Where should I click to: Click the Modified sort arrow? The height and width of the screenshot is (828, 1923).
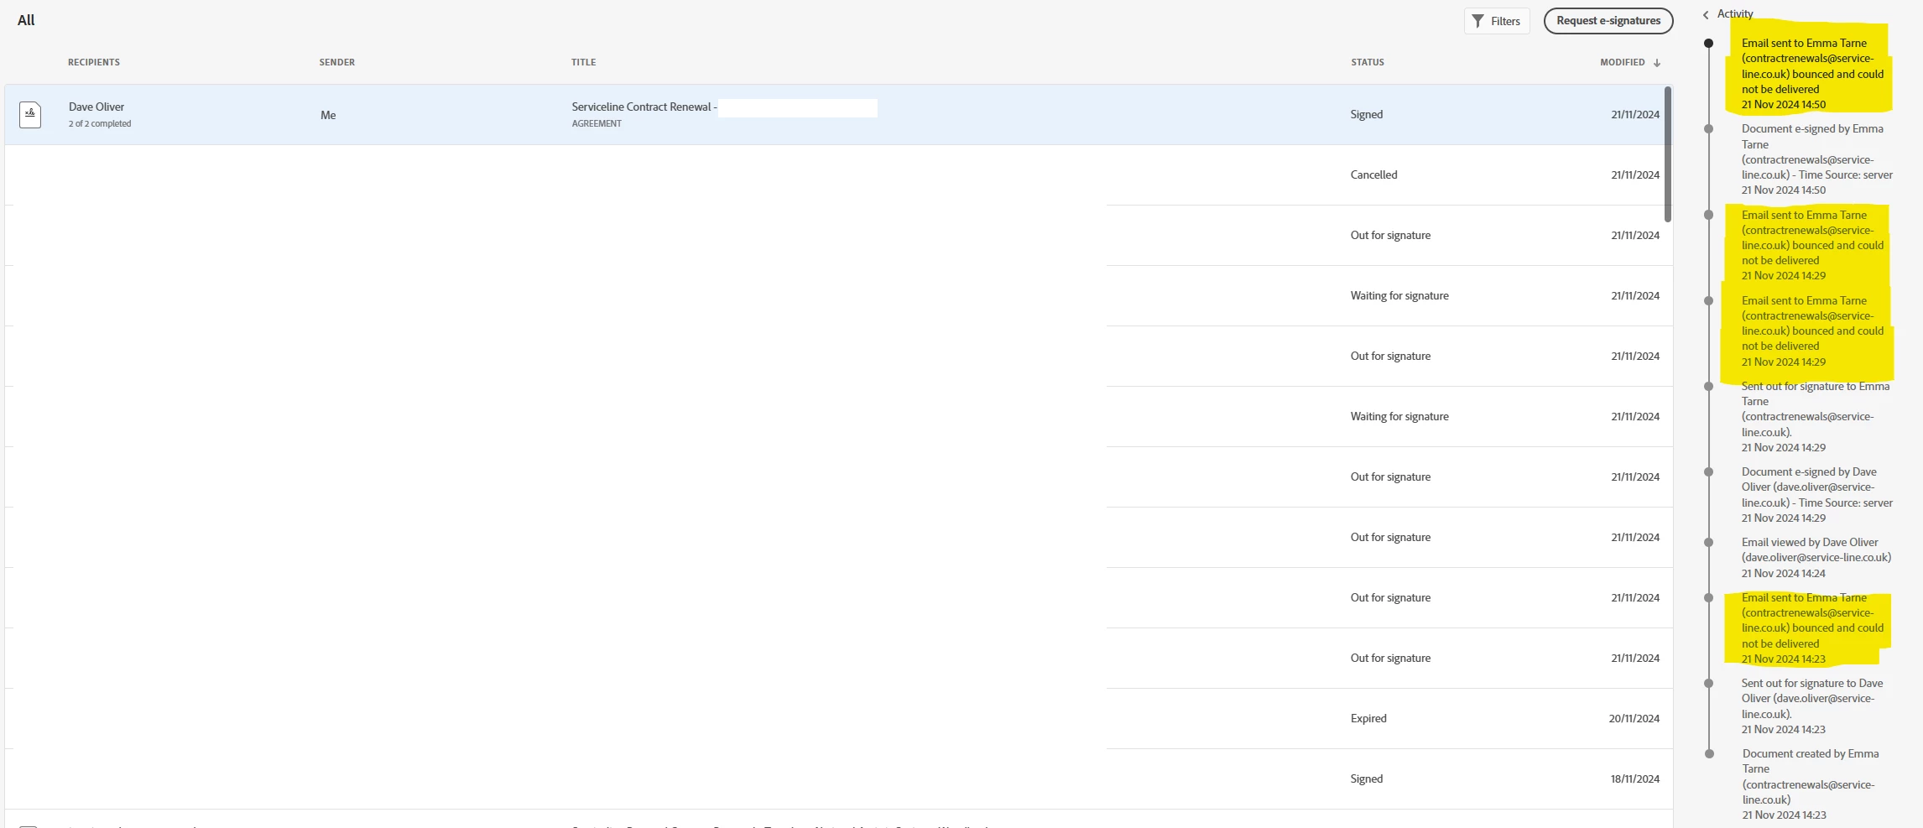click(1657, 63)
